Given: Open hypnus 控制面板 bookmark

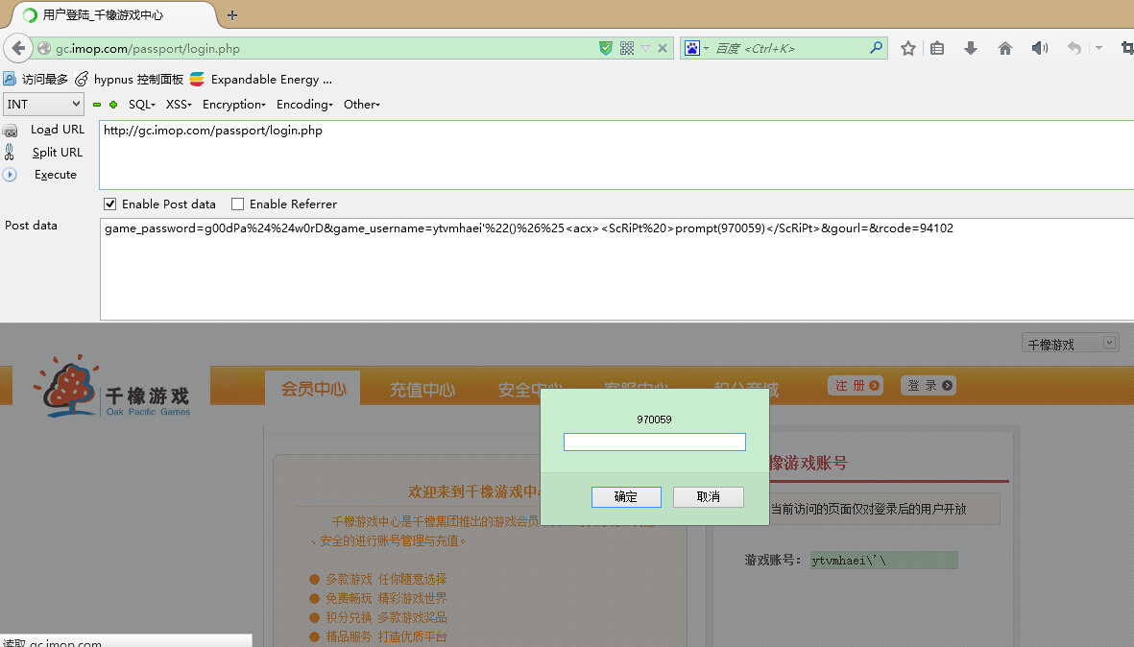Looking at the screenshot, I should [x=130, y=80].
